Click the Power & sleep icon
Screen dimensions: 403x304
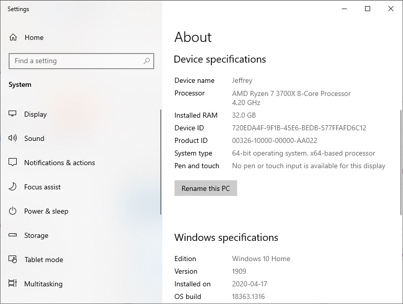pyautogui.click(x=13, y=211)
